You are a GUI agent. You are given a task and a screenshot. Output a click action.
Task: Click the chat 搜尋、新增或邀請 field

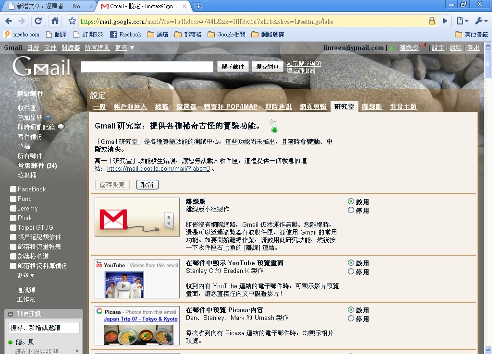[44, 328]
